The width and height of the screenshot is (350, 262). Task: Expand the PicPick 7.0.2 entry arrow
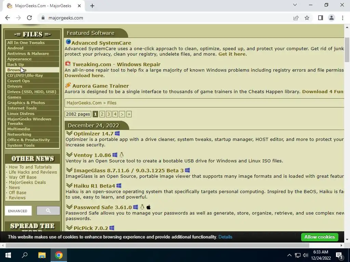[69, 228]
